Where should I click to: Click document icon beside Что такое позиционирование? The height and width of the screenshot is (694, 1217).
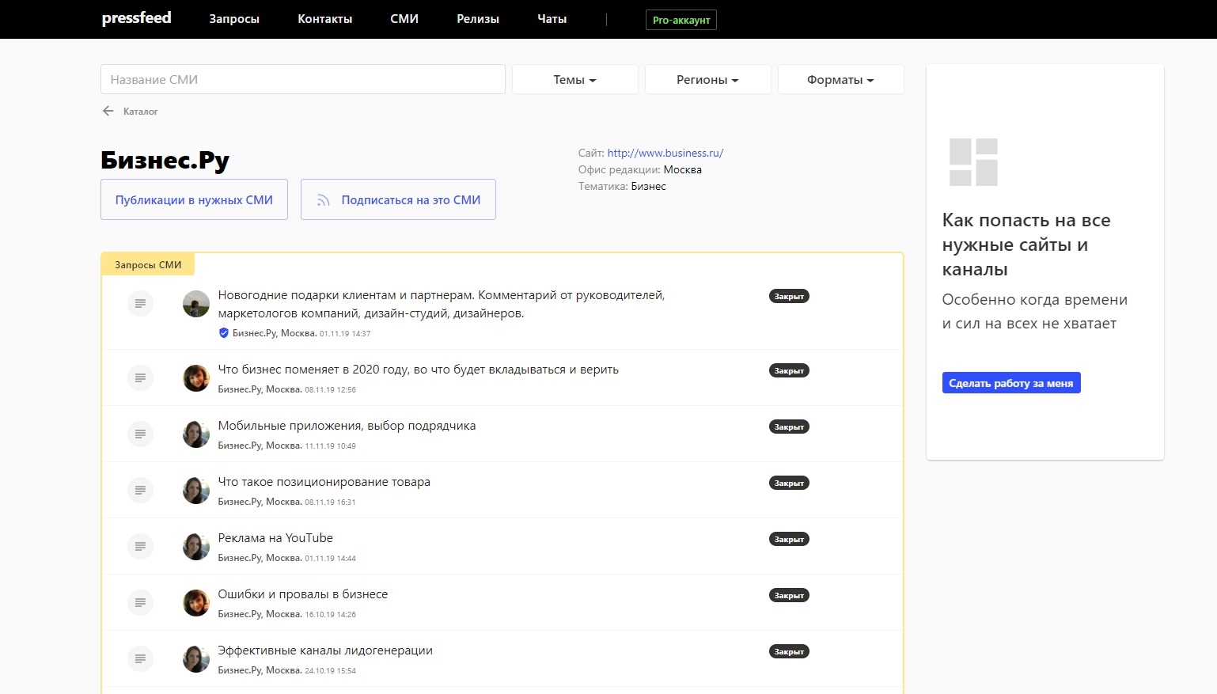(140, 490)
